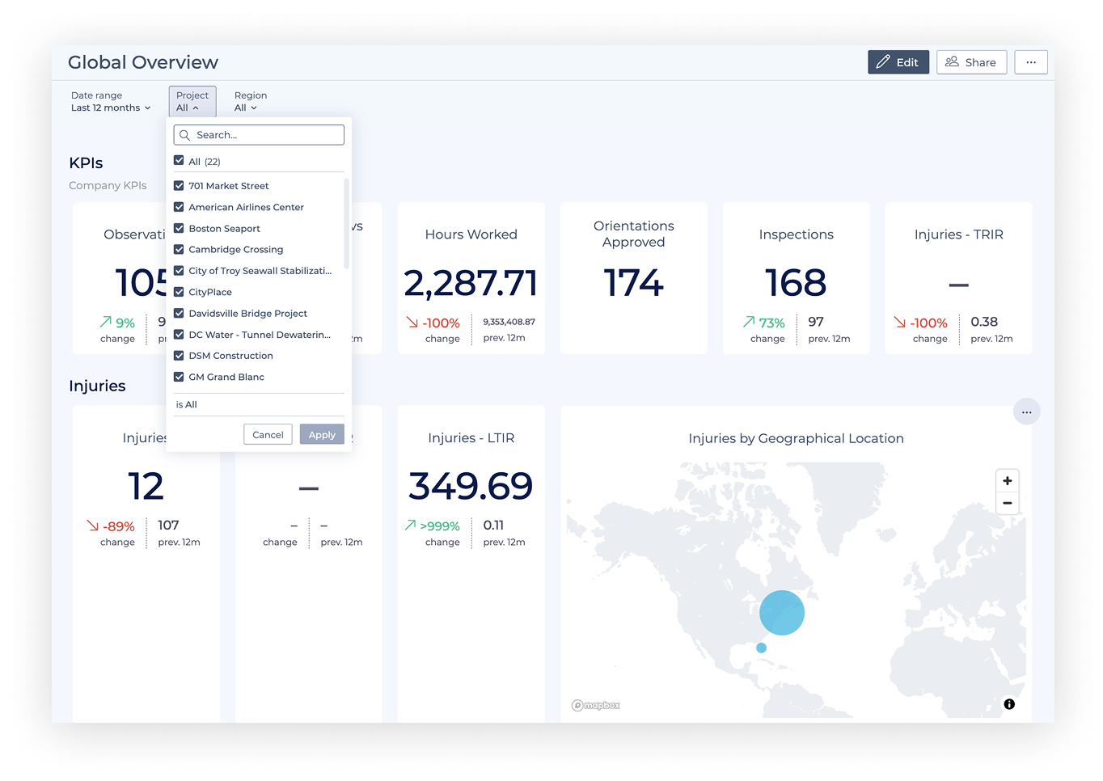This screenshot has width=1103, height=781.
Task: Click the Cancel button
Action: click(x=268, y=434)
